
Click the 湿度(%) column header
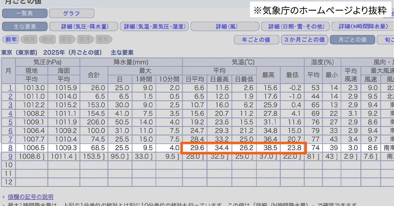click(x=322, y=62)
